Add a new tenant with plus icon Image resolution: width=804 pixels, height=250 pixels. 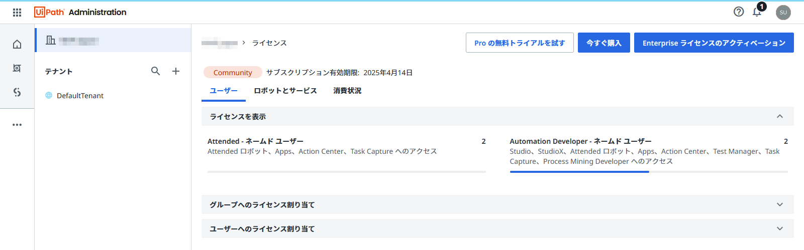click(176, 71)
